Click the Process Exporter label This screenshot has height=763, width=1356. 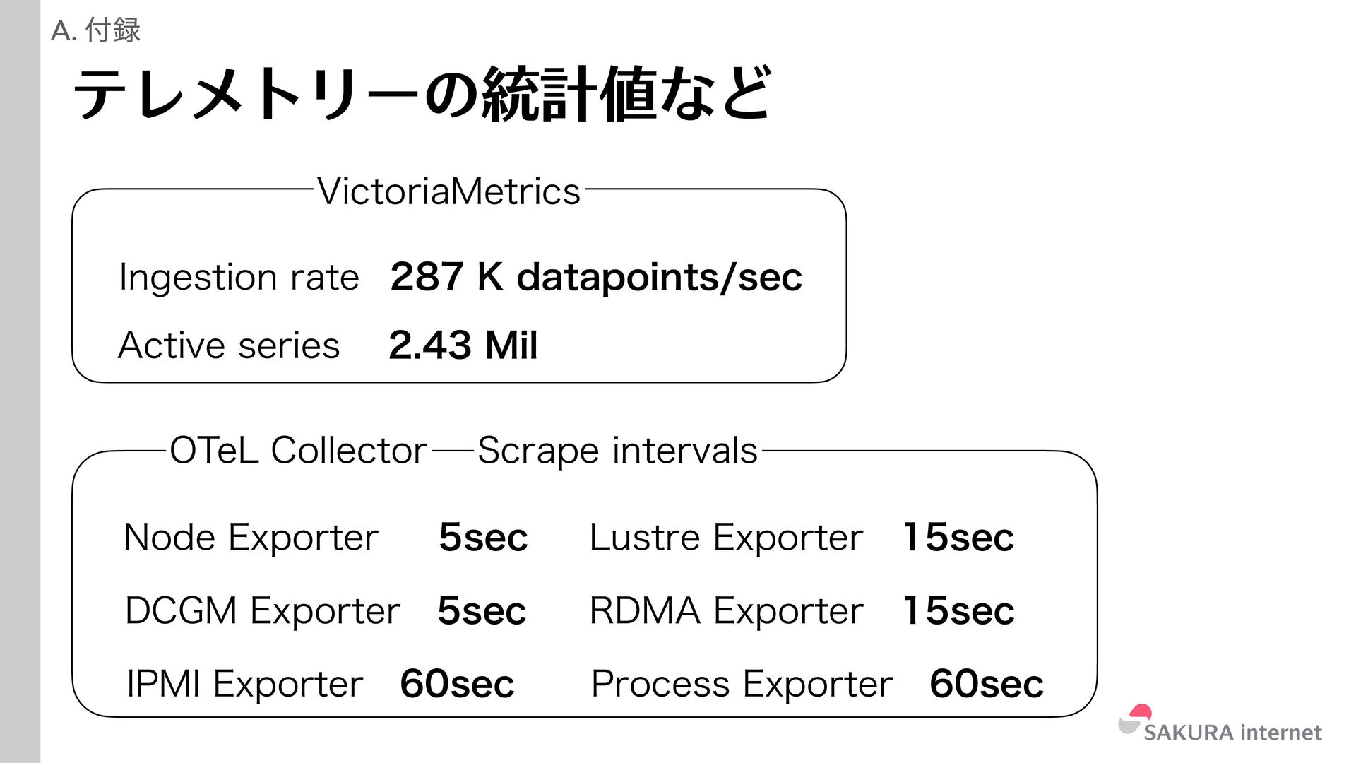(x=742, y=684)
